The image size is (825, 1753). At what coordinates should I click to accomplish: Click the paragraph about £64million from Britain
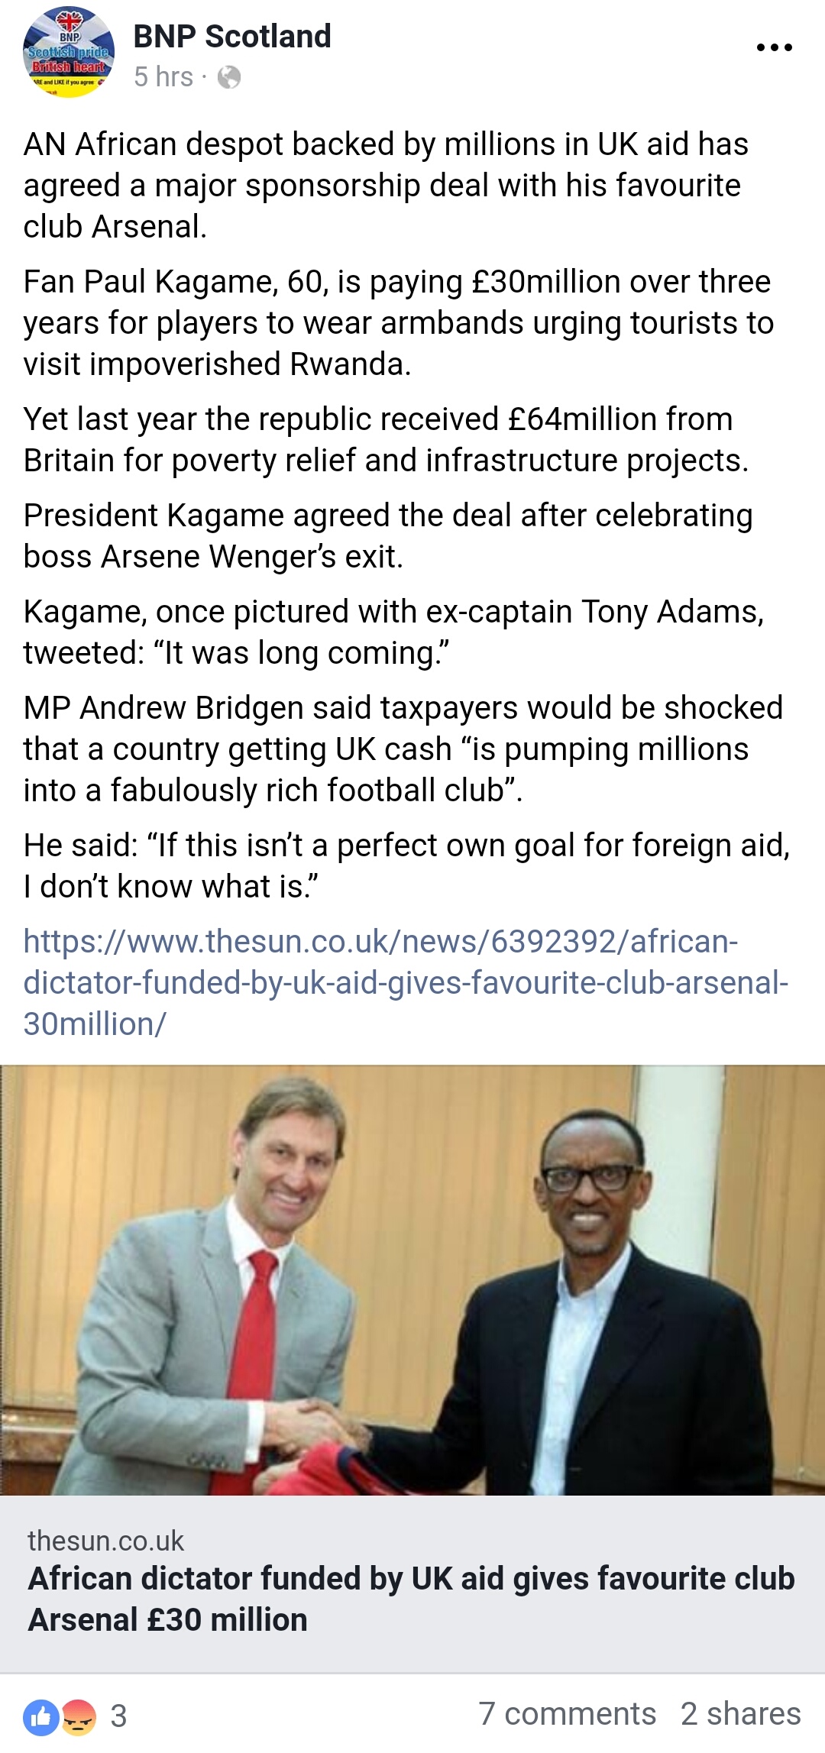coord(386,440)
